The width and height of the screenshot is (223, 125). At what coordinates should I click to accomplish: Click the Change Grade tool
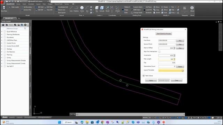(x=137, y=12)
